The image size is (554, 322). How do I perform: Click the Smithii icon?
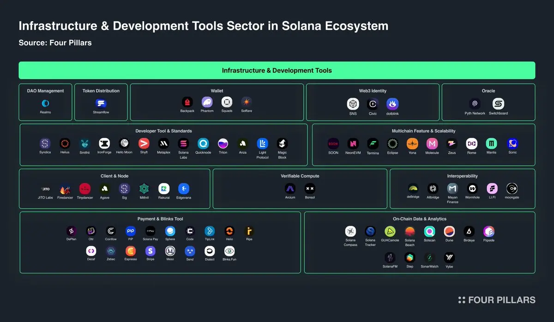[x=84, y=143]
